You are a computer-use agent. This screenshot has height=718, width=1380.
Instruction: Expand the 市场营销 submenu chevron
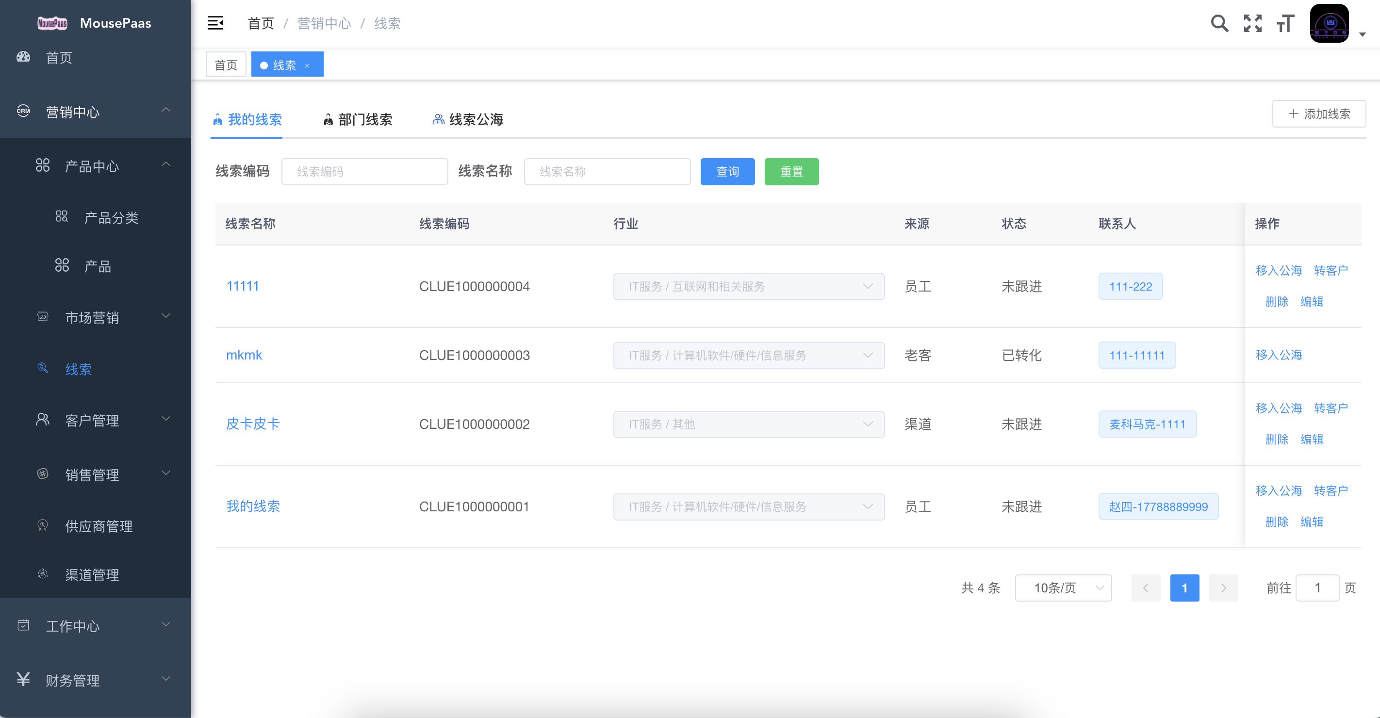pyautogui.click(x=166, y=316)
